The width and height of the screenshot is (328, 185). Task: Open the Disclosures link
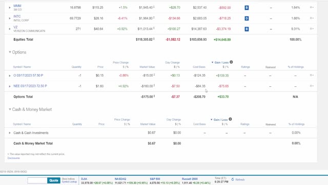click(x=14, y=158)
